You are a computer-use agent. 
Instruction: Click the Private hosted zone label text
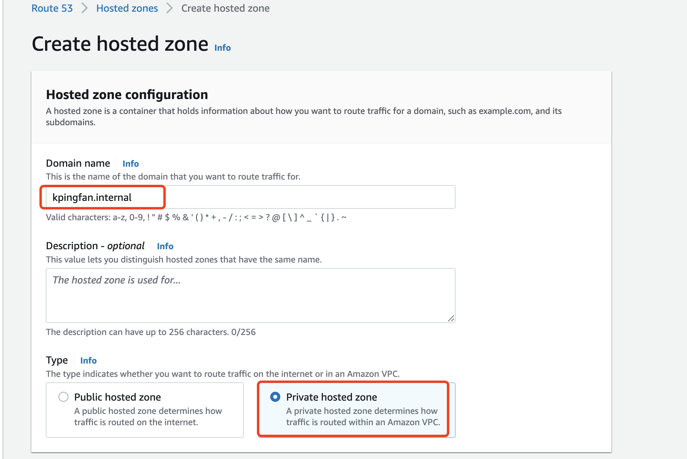tap(331, 397)
